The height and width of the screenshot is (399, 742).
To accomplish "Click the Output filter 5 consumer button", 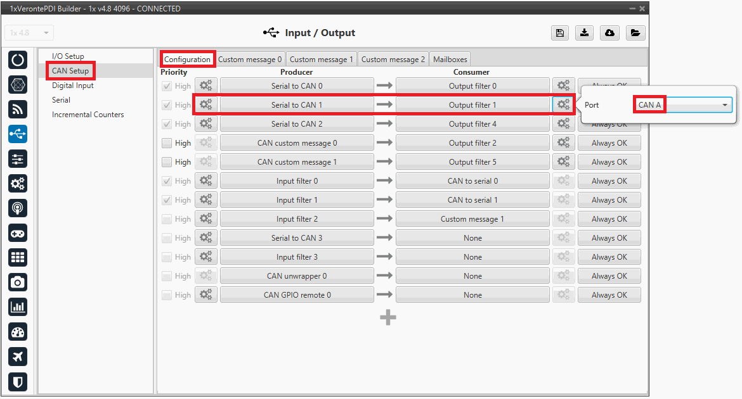I will point(472,162).
